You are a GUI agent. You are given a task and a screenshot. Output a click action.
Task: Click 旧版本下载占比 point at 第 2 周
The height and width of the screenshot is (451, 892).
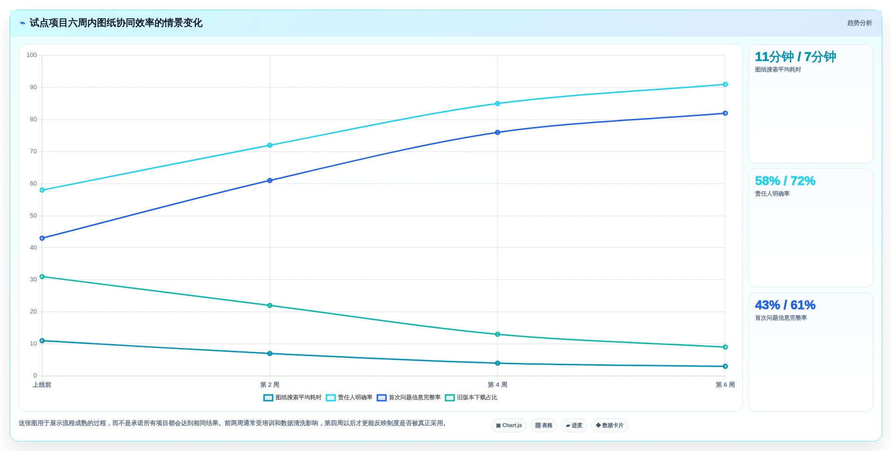click(x=270, y=305)
